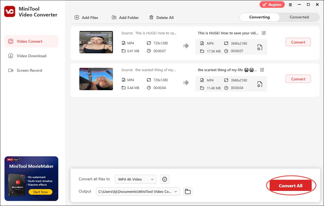Convert the 'the scariest thing' video
This screenshot has width=324, height=206.
coord(298,79)
